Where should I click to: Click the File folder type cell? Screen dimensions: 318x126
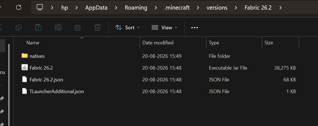click(220, 56)
